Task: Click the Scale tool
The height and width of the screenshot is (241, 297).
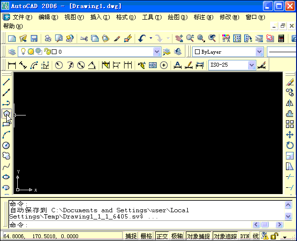Action: (290, 156)
